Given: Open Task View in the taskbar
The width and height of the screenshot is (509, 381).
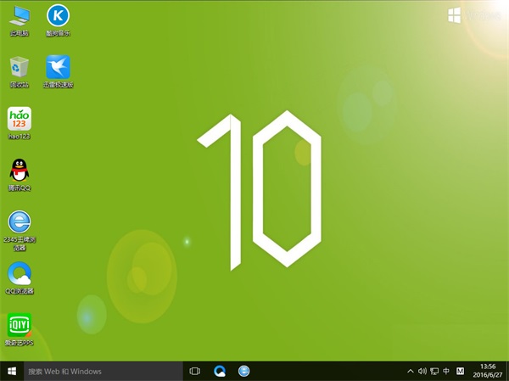Looking at the screenshot, I should click(195, 371).
